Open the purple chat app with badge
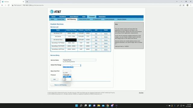193x108 pixels. tap(112, 106)
